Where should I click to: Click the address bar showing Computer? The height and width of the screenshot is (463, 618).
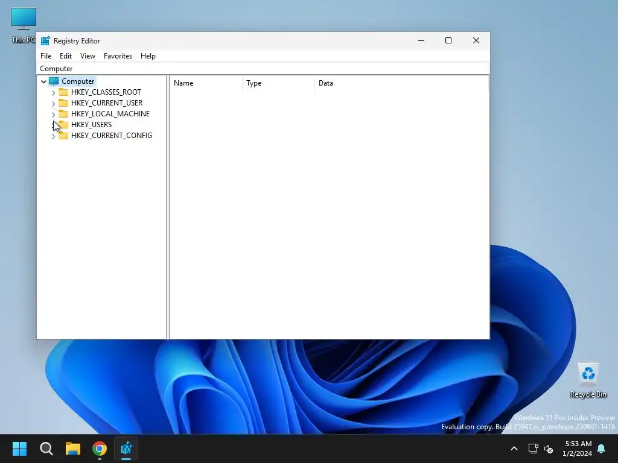(263, 69)
